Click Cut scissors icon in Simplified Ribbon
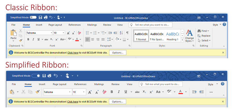The height and width of the screenshot is (112, 234). pos(23,92)
